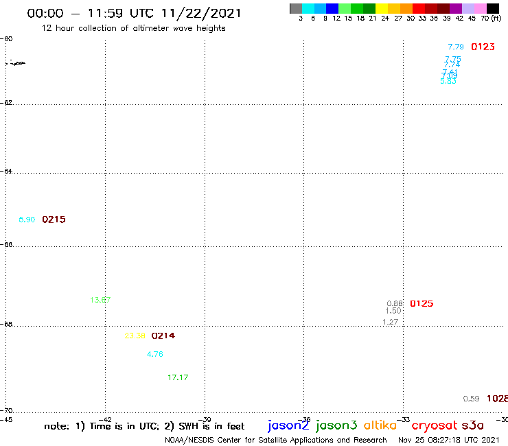Click the green 'jason3' satellite legend label
This screenshot has width=508, height=446.
point(336,425)
